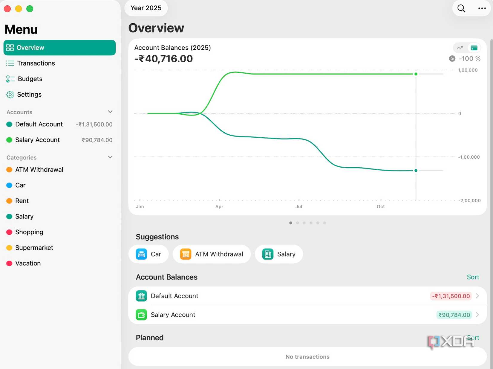This screenshot has width=493, height=369.
Task: Click the Overview grid icon in menu
Action: [x=10, y=48]
